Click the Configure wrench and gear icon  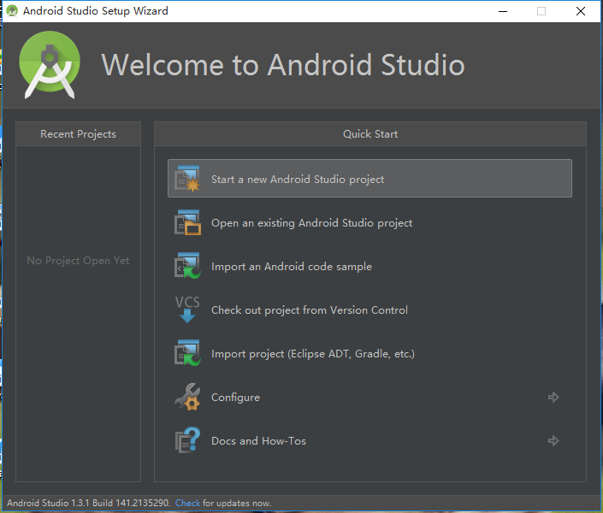click(x=187, y=397)
